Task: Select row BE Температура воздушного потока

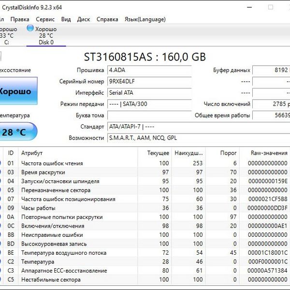Action: (x=145, y=253)
